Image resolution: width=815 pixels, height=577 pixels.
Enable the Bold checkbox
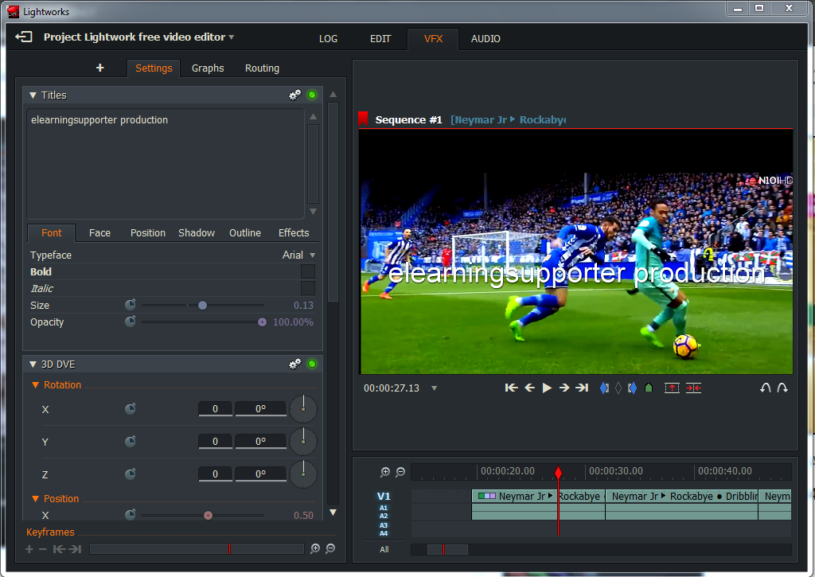[307, 271]
